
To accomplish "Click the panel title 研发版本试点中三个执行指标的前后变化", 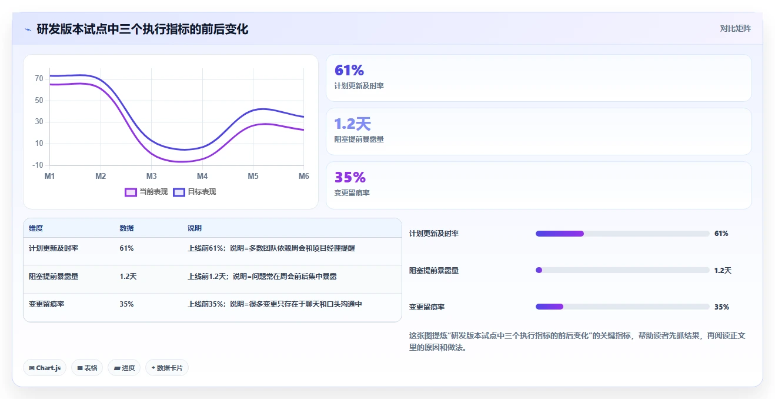I will click(142, 29).
